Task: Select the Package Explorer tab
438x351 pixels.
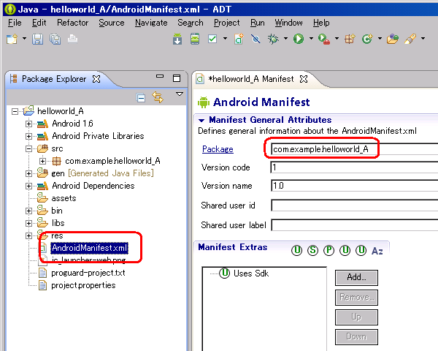Action: [54, 79]
